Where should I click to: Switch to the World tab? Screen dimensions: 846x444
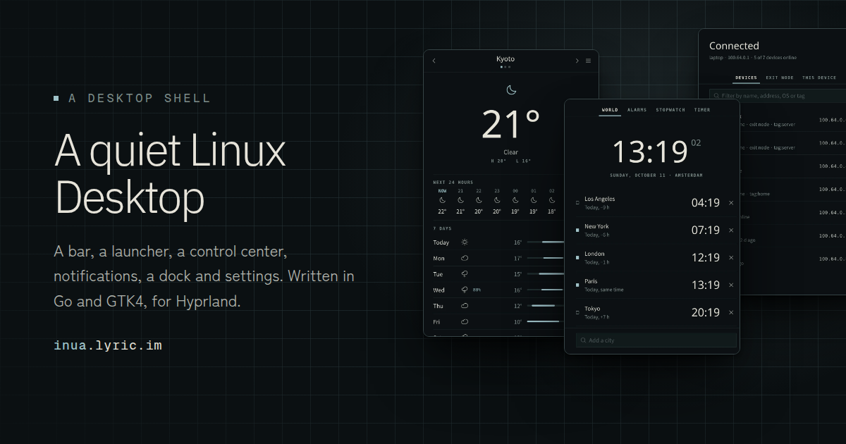click(610, 111)
